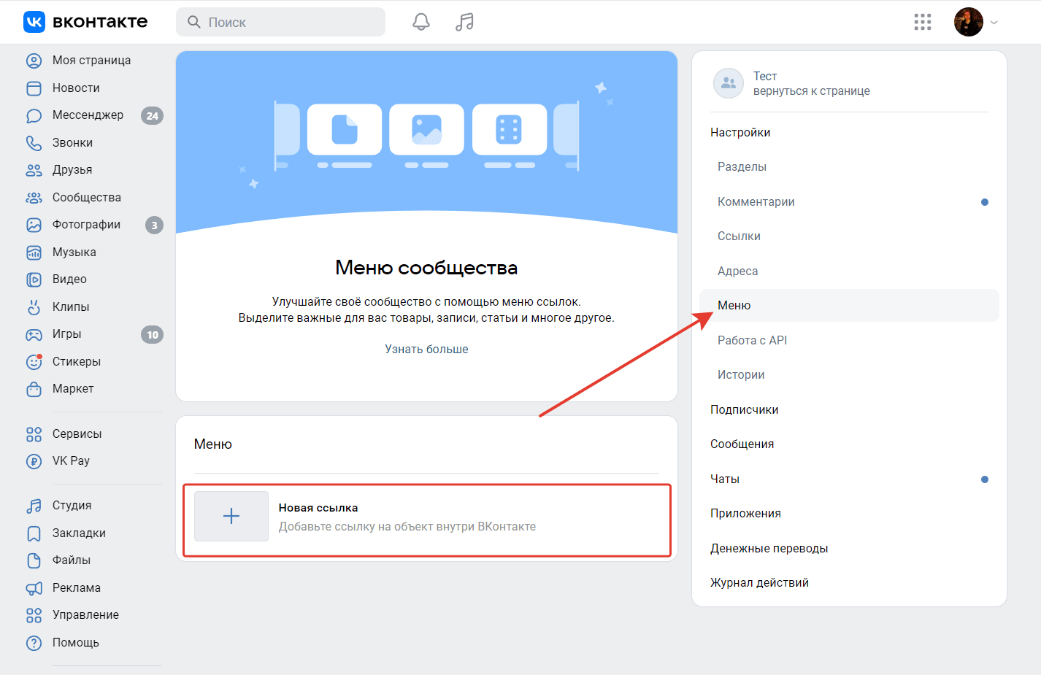Image resolution: width=1041 pixels, height=675 pixels.
Task: Click the Игры gamepad icon
Action: (x=34, y=334)
